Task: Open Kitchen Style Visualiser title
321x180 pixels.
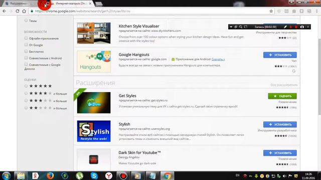Action: pos(139,26)
